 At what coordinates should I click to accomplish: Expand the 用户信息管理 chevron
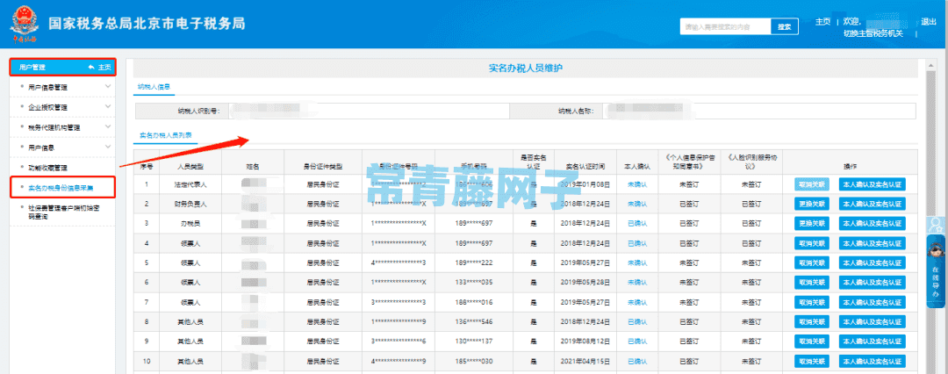[x=108, y=87]
